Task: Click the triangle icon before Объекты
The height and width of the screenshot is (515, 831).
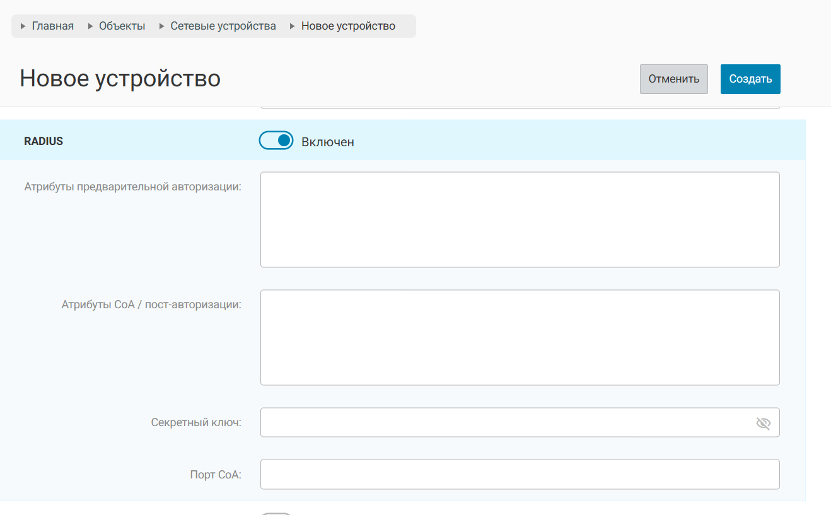Action: (x=90, y=26)
